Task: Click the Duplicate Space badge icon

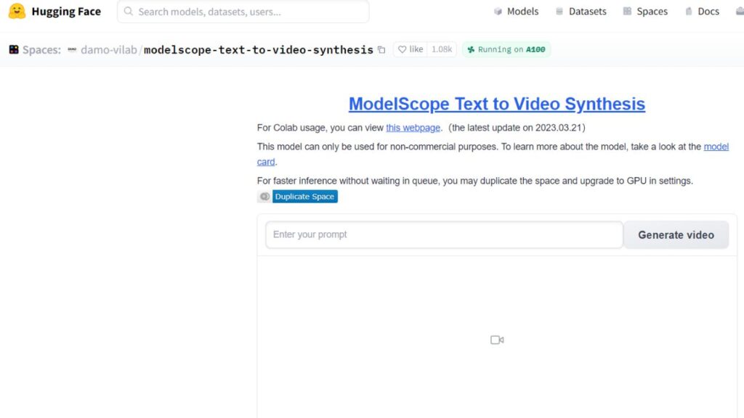Action: [x=264, y=196]
